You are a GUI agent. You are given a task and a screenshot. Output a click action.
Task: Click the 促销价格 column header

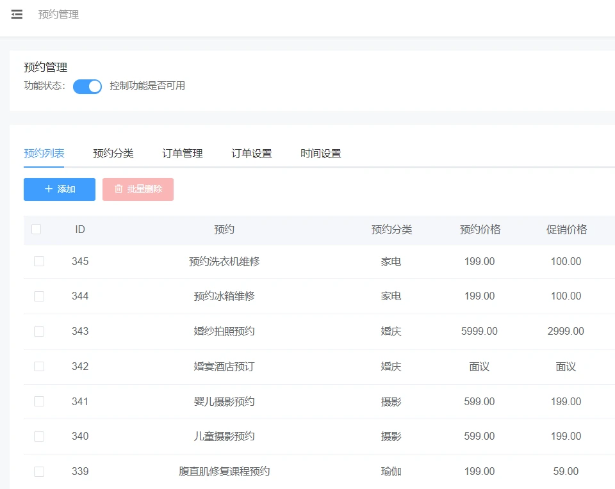pyautogui.click(x=566, y=229)
